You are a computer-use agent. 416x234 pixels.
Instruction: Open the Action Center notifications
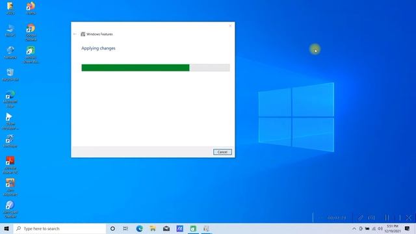[x=408, y=228]
